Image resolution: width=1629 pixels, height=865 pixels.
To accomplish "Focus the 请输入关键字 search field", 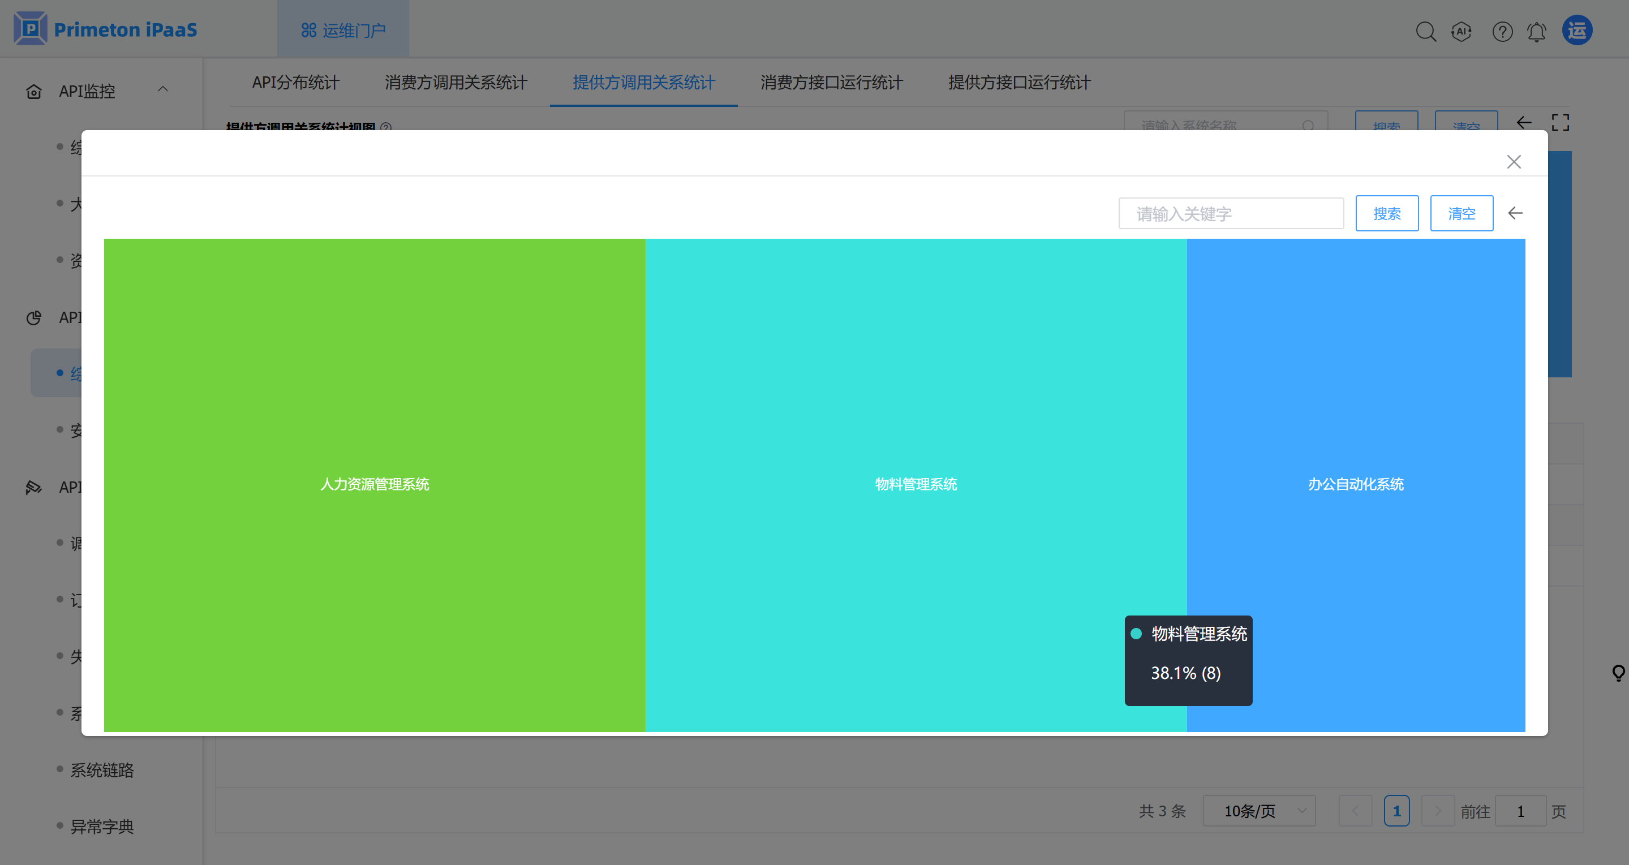I will (1230, 214).
